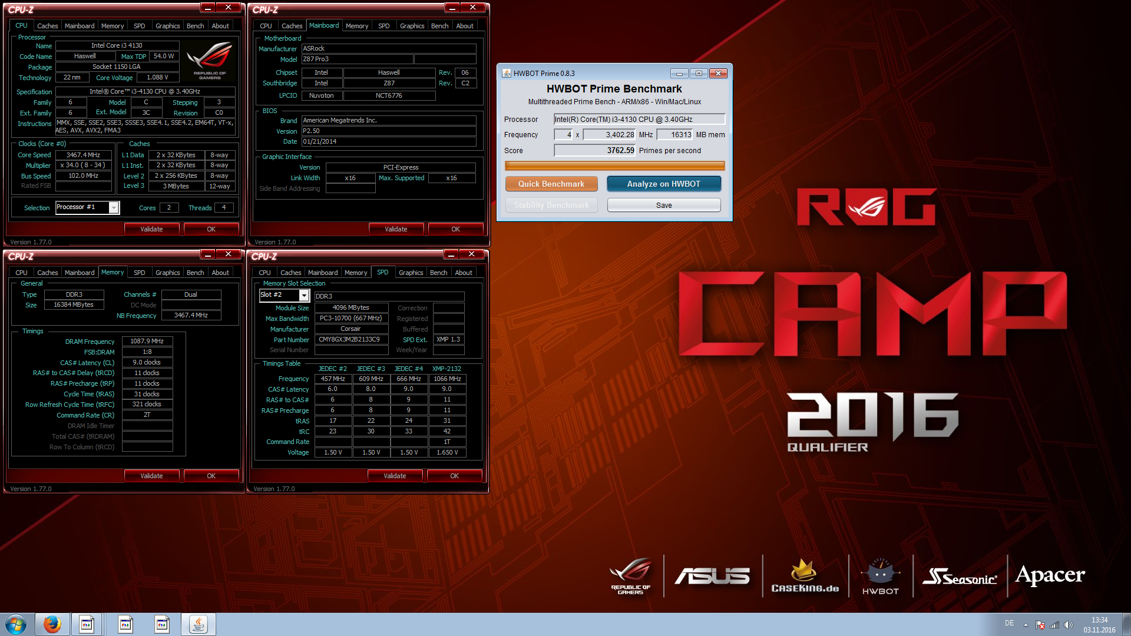Click the orange benchmark progress bar

(x=614, y=165)
